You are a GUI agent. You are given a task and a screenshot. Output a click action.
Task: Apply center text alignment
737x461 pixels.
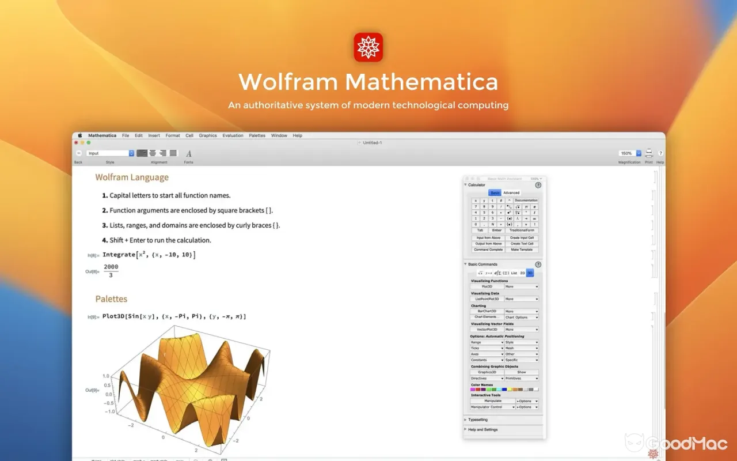(x=153, y=153)
